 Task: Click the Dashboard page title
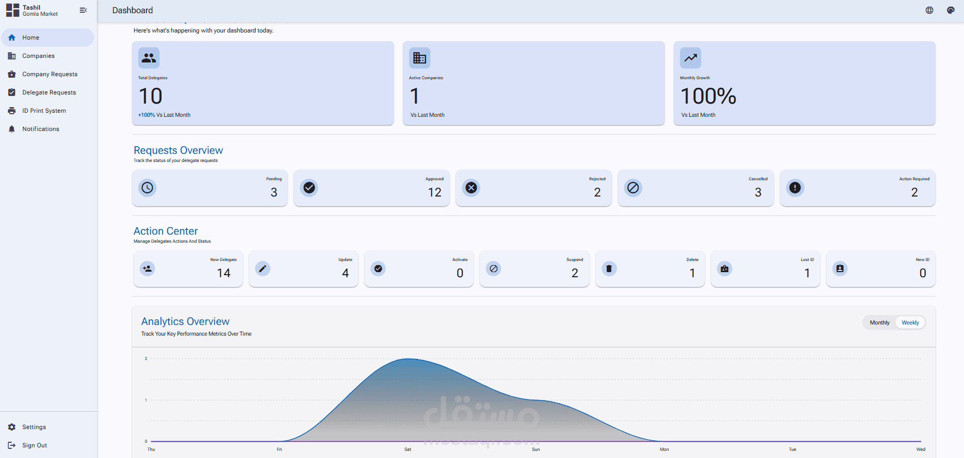tap(133, 10)
